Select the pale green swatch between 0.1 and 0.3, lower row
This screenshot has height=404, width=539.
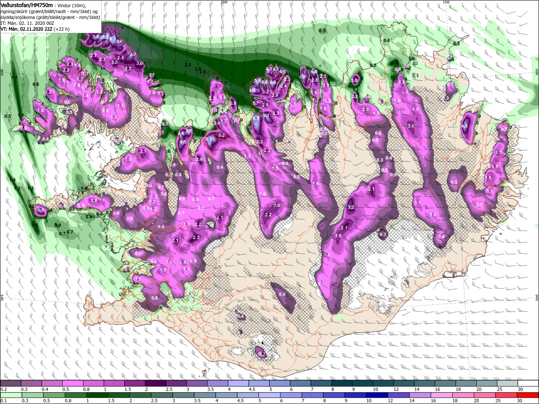pyautogui.click(x=11, y=395)
